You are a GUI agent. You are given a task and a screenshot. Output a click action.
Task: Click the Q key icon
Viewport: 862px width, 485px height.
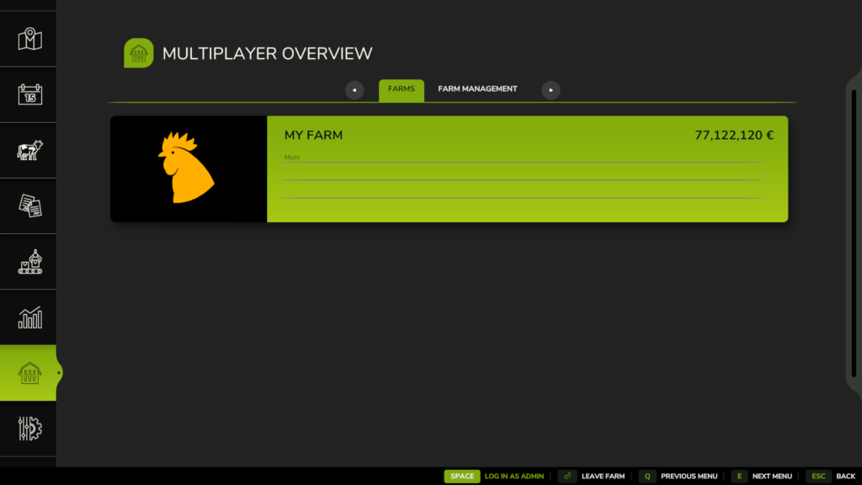coord(647,477)
